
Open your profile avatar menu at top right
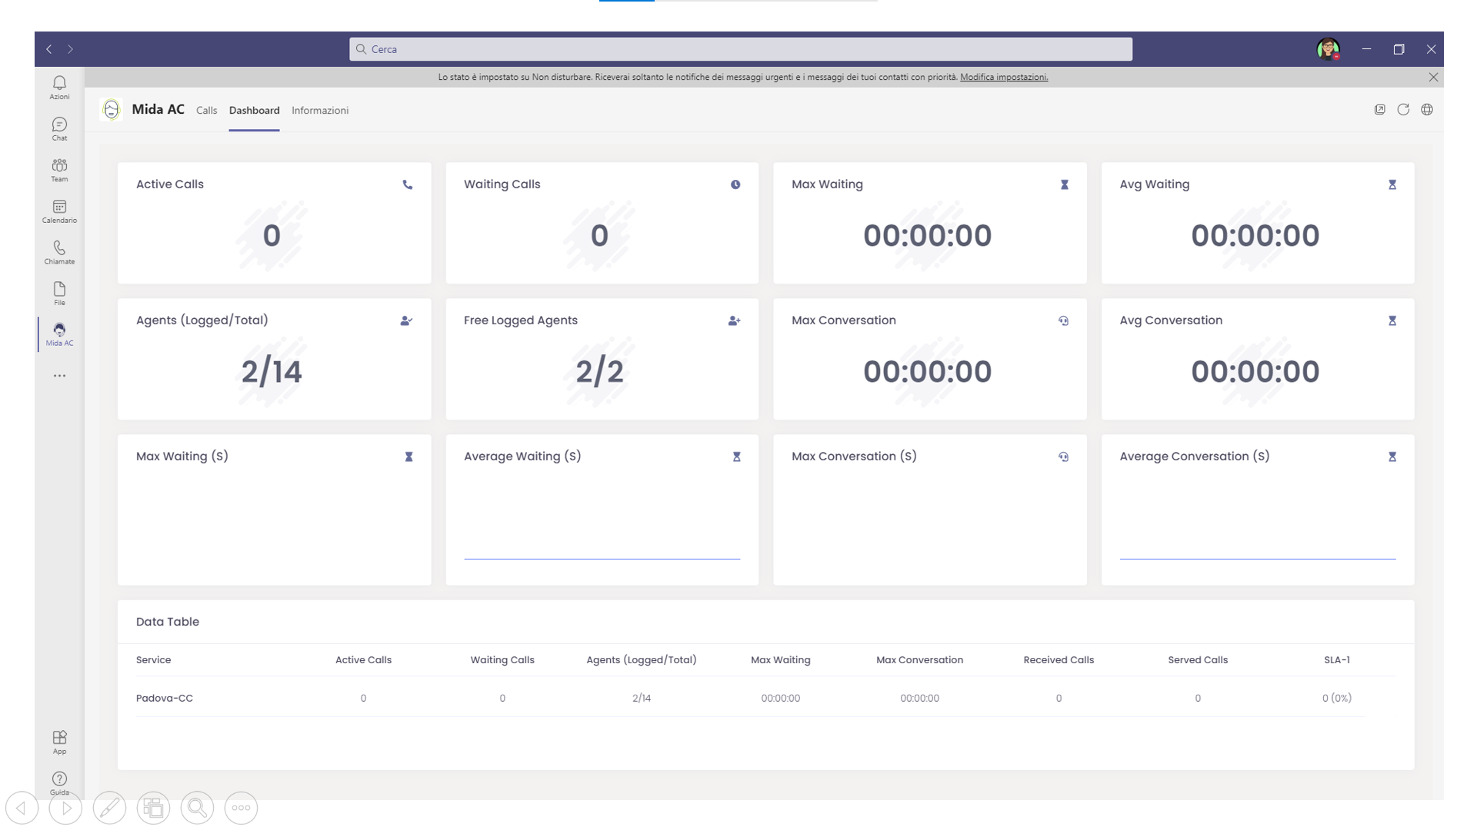[x=1329, y=48]
